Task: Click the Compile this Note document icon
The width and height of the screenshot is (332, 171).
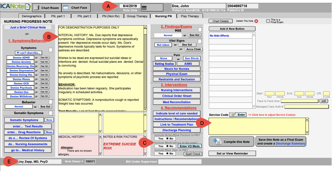Action: 217,142
